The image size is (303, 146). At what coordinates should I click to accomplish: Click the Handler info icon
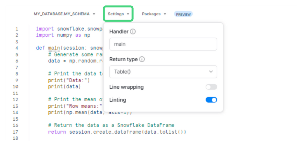coord(133,32)
